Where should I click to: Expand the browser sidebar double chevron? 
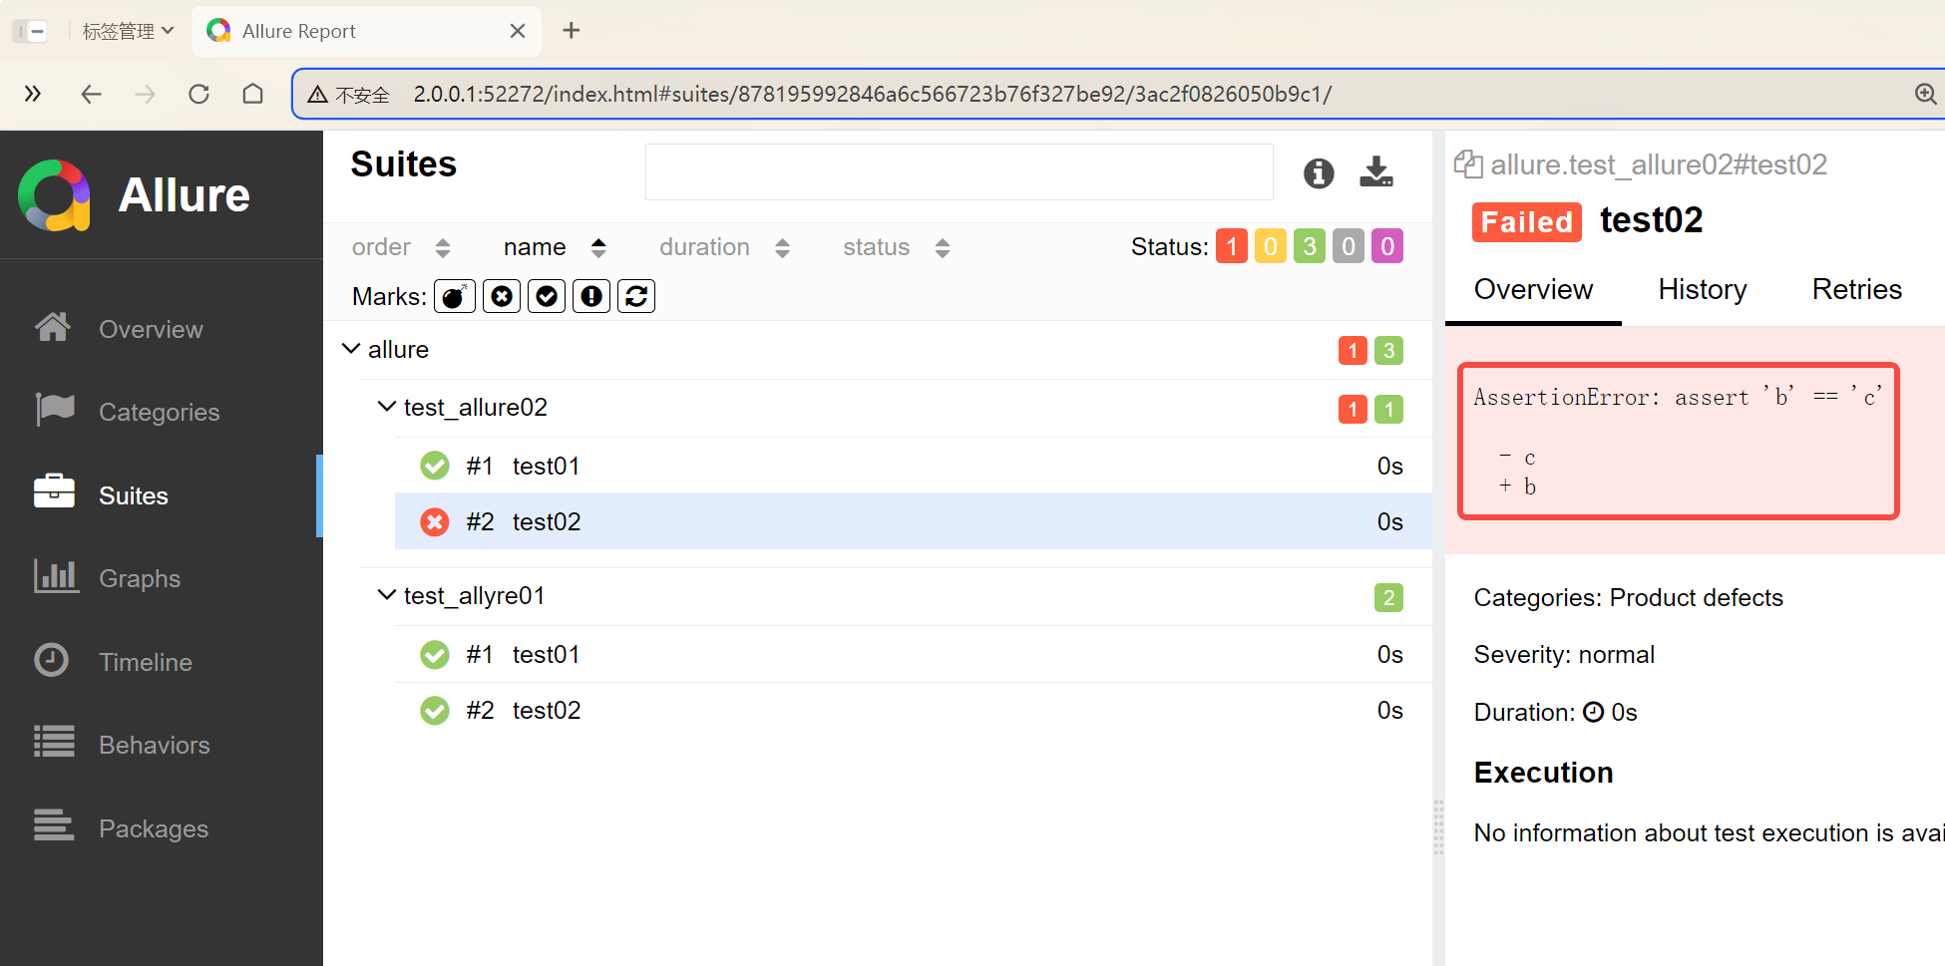tap(33, 94)
